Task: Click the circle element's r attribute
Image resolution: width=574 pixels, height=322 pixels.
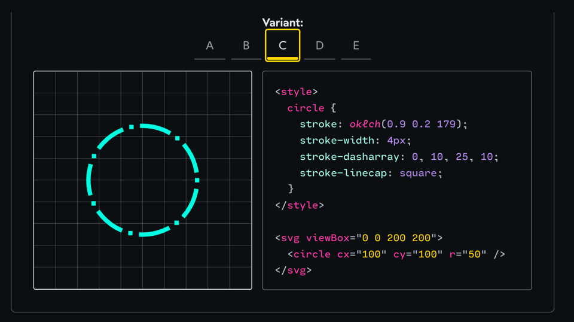Action: [x=453, y=254]
